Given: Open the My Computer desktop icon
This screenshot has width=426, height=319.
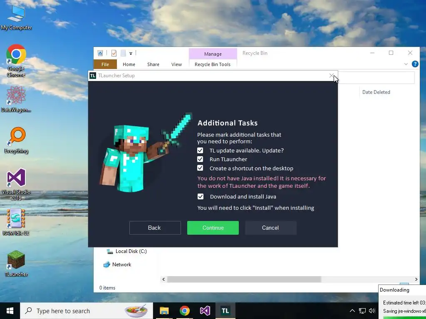Looking at the screenshot, I should click(16, 17).
